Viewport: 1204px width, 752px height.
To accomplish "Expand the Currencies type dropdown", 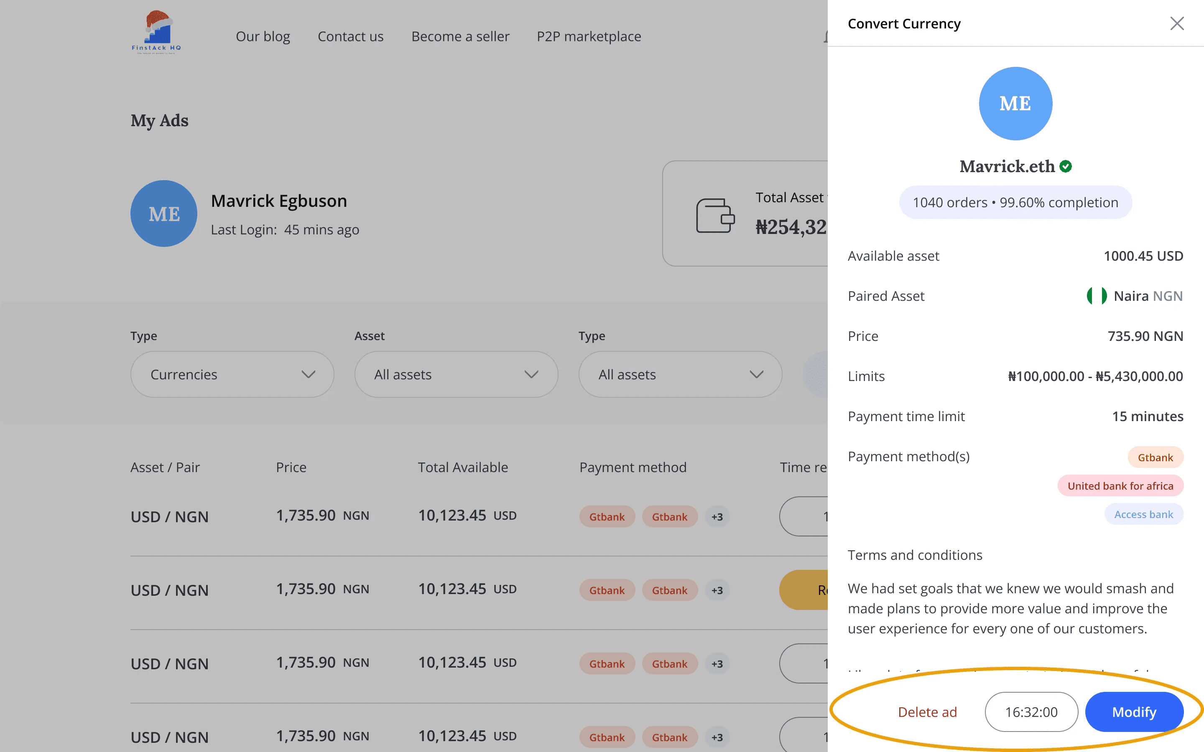I will point(232,374).
